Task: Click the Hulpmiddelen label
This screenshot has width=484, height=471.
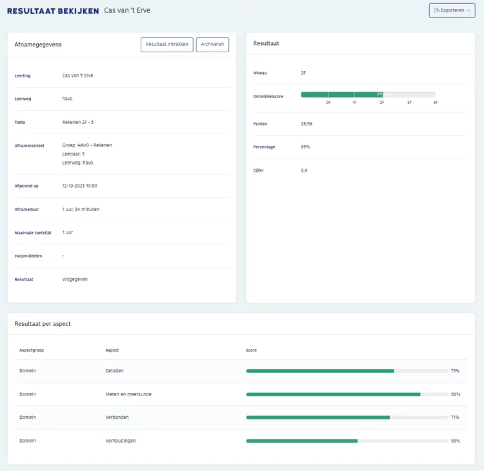Action: (28, 256)
